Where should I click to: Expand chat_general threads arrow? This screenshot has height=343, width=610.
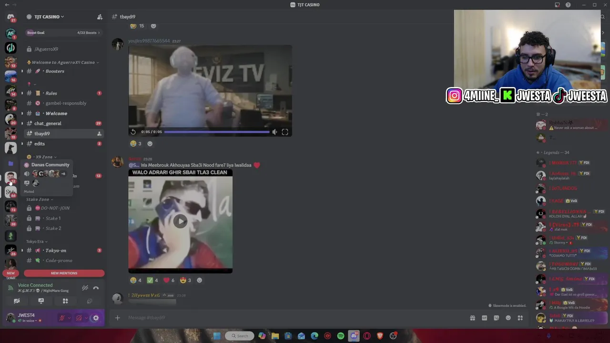22,123
